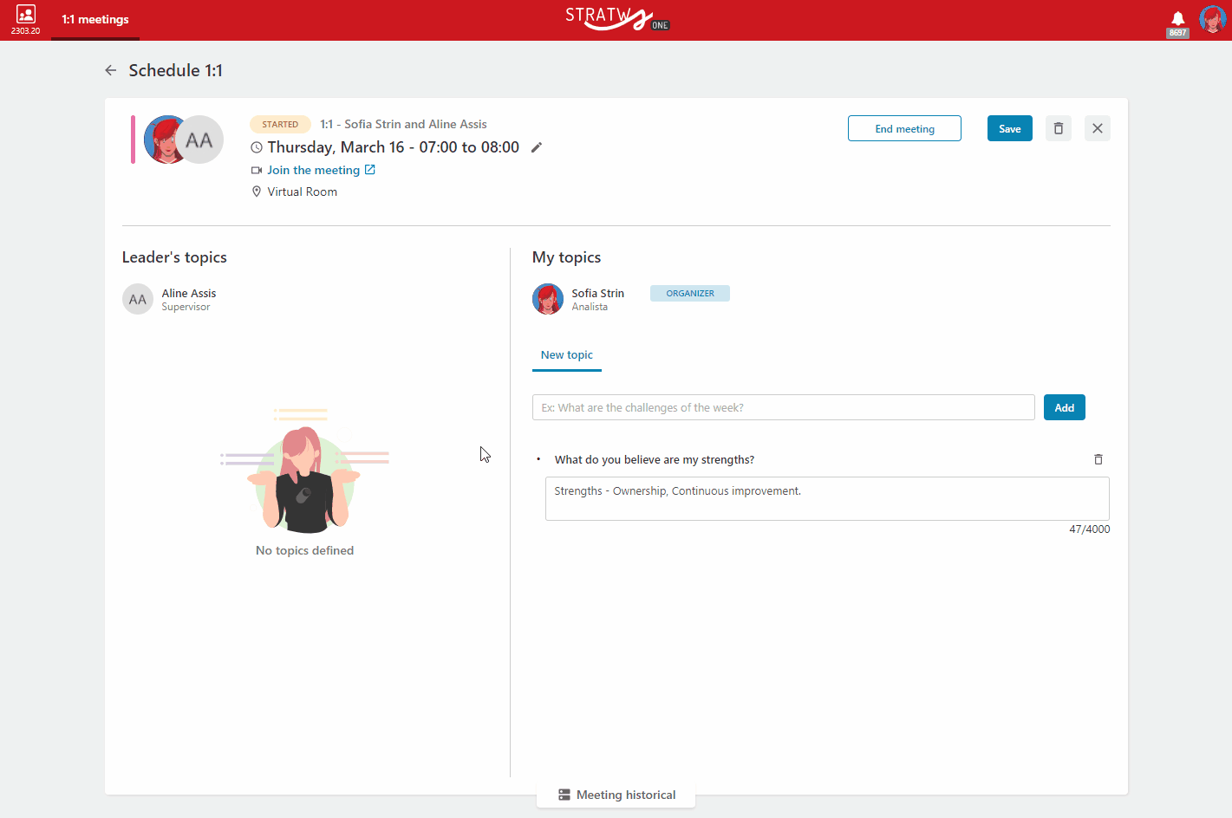Click the external link icon beside Join the meeting

pos(370,170)
